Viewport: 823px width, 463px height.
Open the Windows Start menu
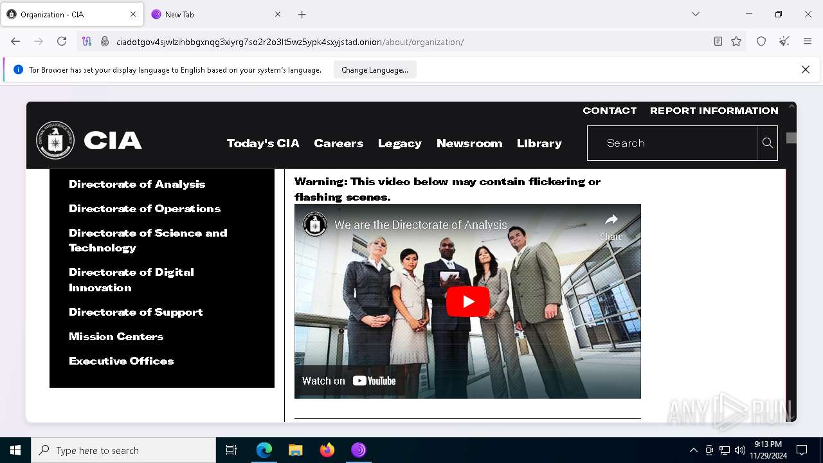click(15, 450)
